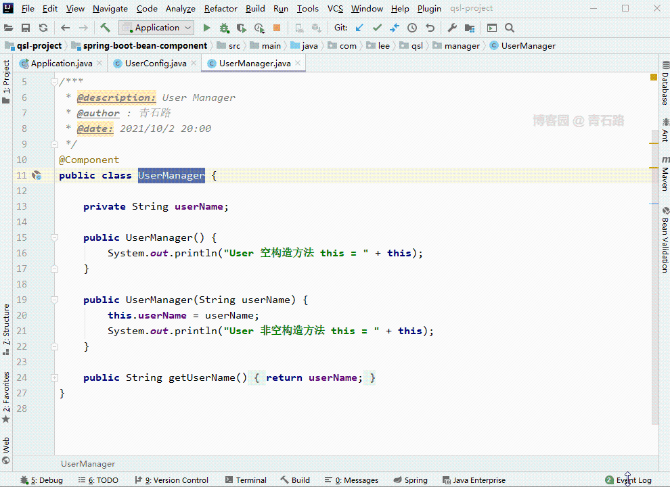
Task: Toggle the Project tool window
Action: click(6, 82)
